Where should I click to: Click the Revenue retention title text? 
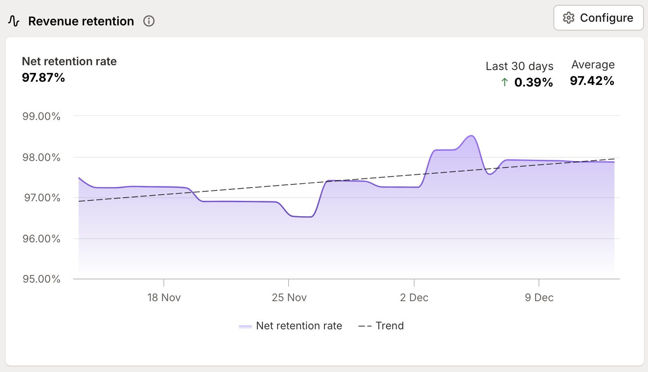[x=80, y=21]
